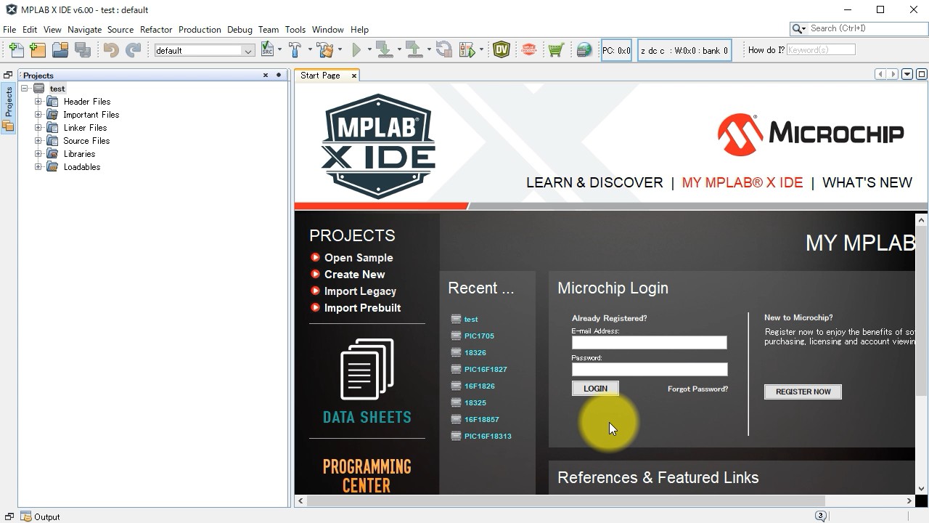The image size is (929, 523).
Task: Click the New File toolbar icon
Action: click(x=16, y=50)
